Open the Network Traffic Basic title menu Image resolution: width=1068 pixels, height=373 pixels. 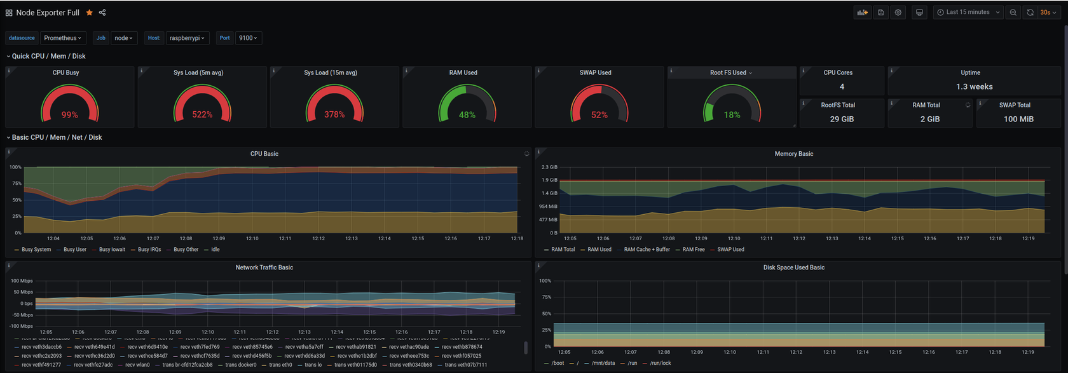click(264, 268)
